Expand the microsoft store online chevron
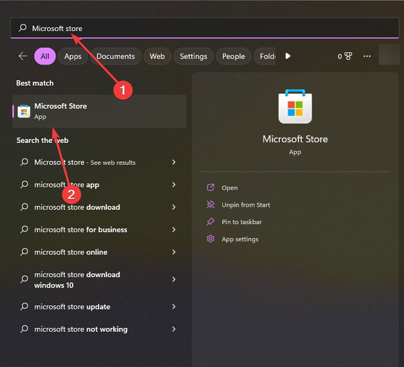The height and width of the screenshot is (367, 404). click(x=174, y=252)
